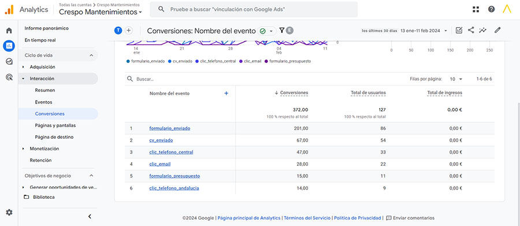Open cv_enviado event link
Screen dimensions: 520x226
pyautogui.click(x=161, y=140)
